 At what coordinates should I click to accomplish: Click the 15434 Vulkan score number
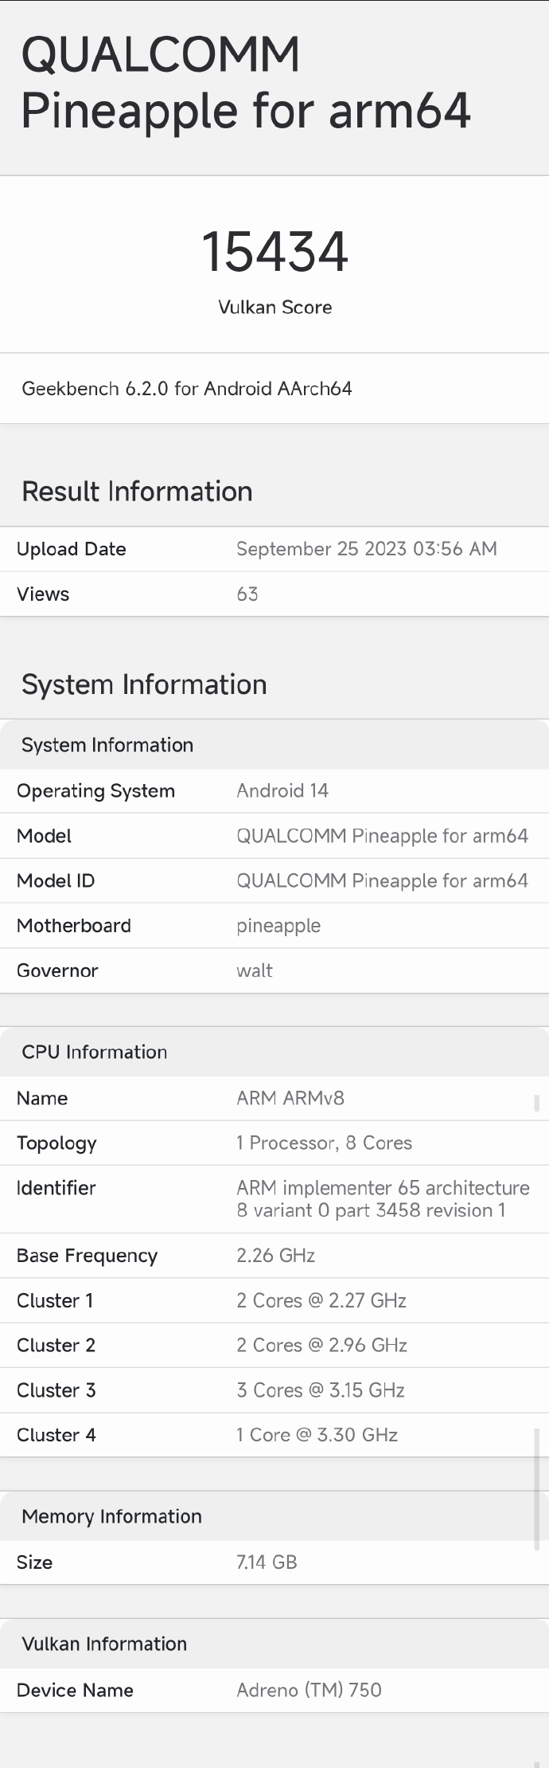click(274, 252)
